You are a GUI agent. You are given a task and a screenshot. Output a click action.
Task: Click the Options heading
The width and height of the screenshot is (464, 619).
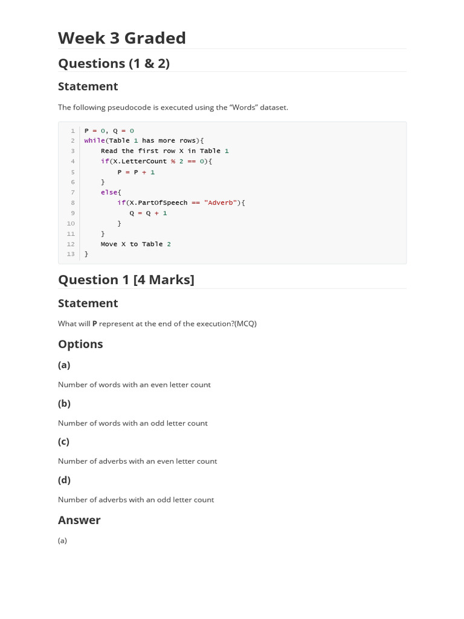click(x=80, y=344)
